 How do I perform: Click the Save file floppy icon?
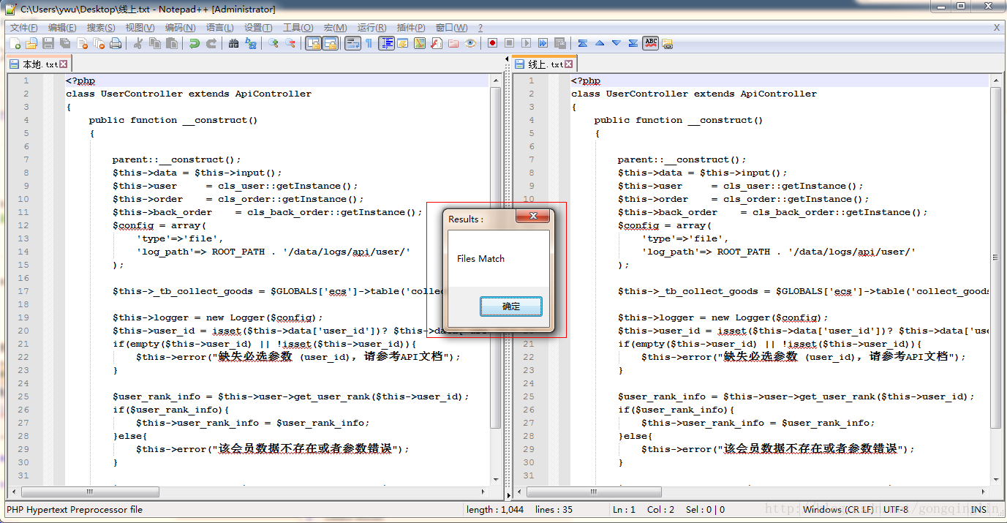48,43
